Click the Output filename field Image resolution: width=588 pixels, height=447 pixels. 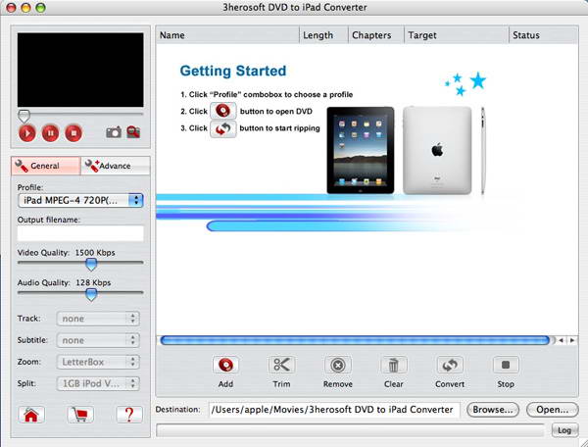(x=80, y=233)
